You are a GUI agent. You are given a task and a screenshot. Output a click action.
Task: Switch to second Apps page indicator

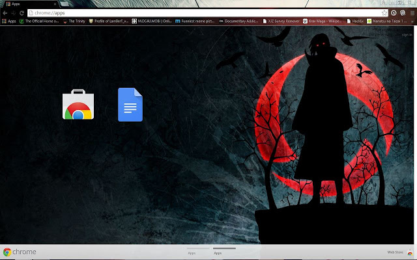coord(224,251)
